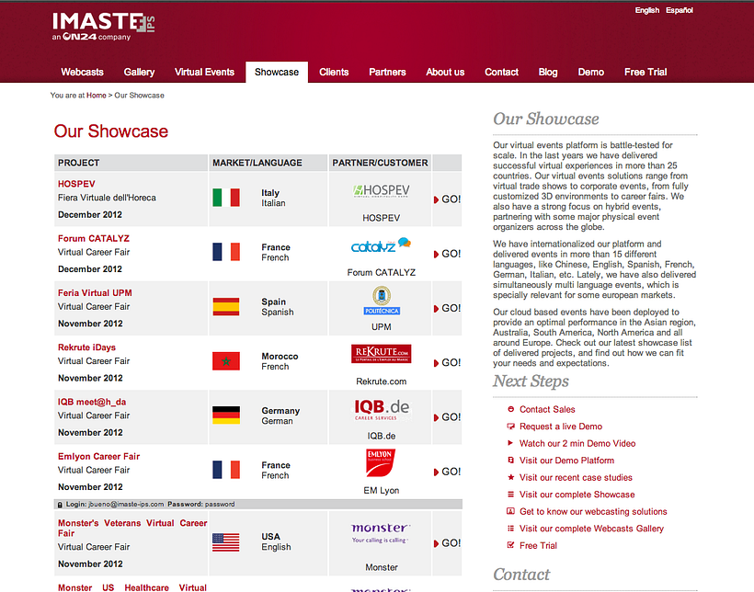Open the IQB meet@h_da link
This screenshot has height=592, width=754.
click(x=92, y=402)
